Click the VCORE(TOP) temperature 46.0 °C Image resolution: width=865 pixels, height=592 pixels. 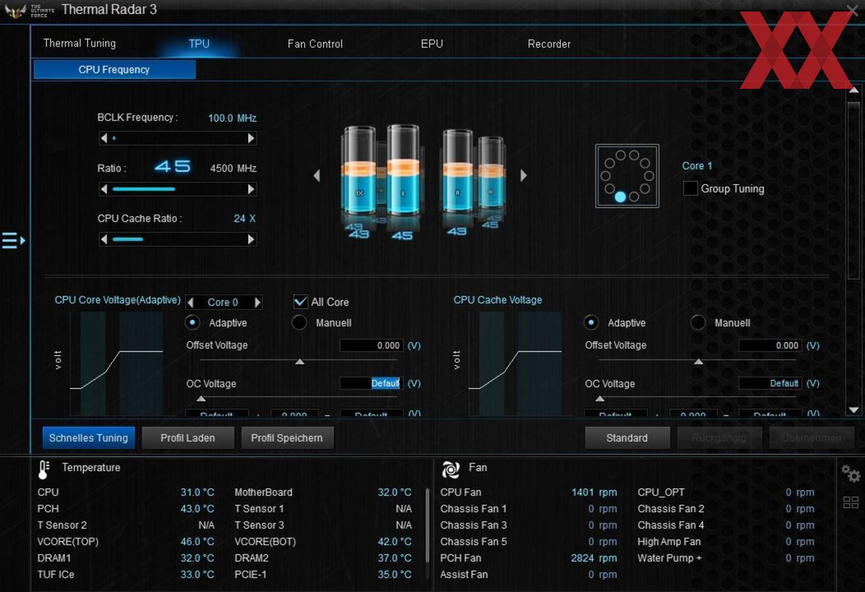pyautogui.click(x=197, y=542)
